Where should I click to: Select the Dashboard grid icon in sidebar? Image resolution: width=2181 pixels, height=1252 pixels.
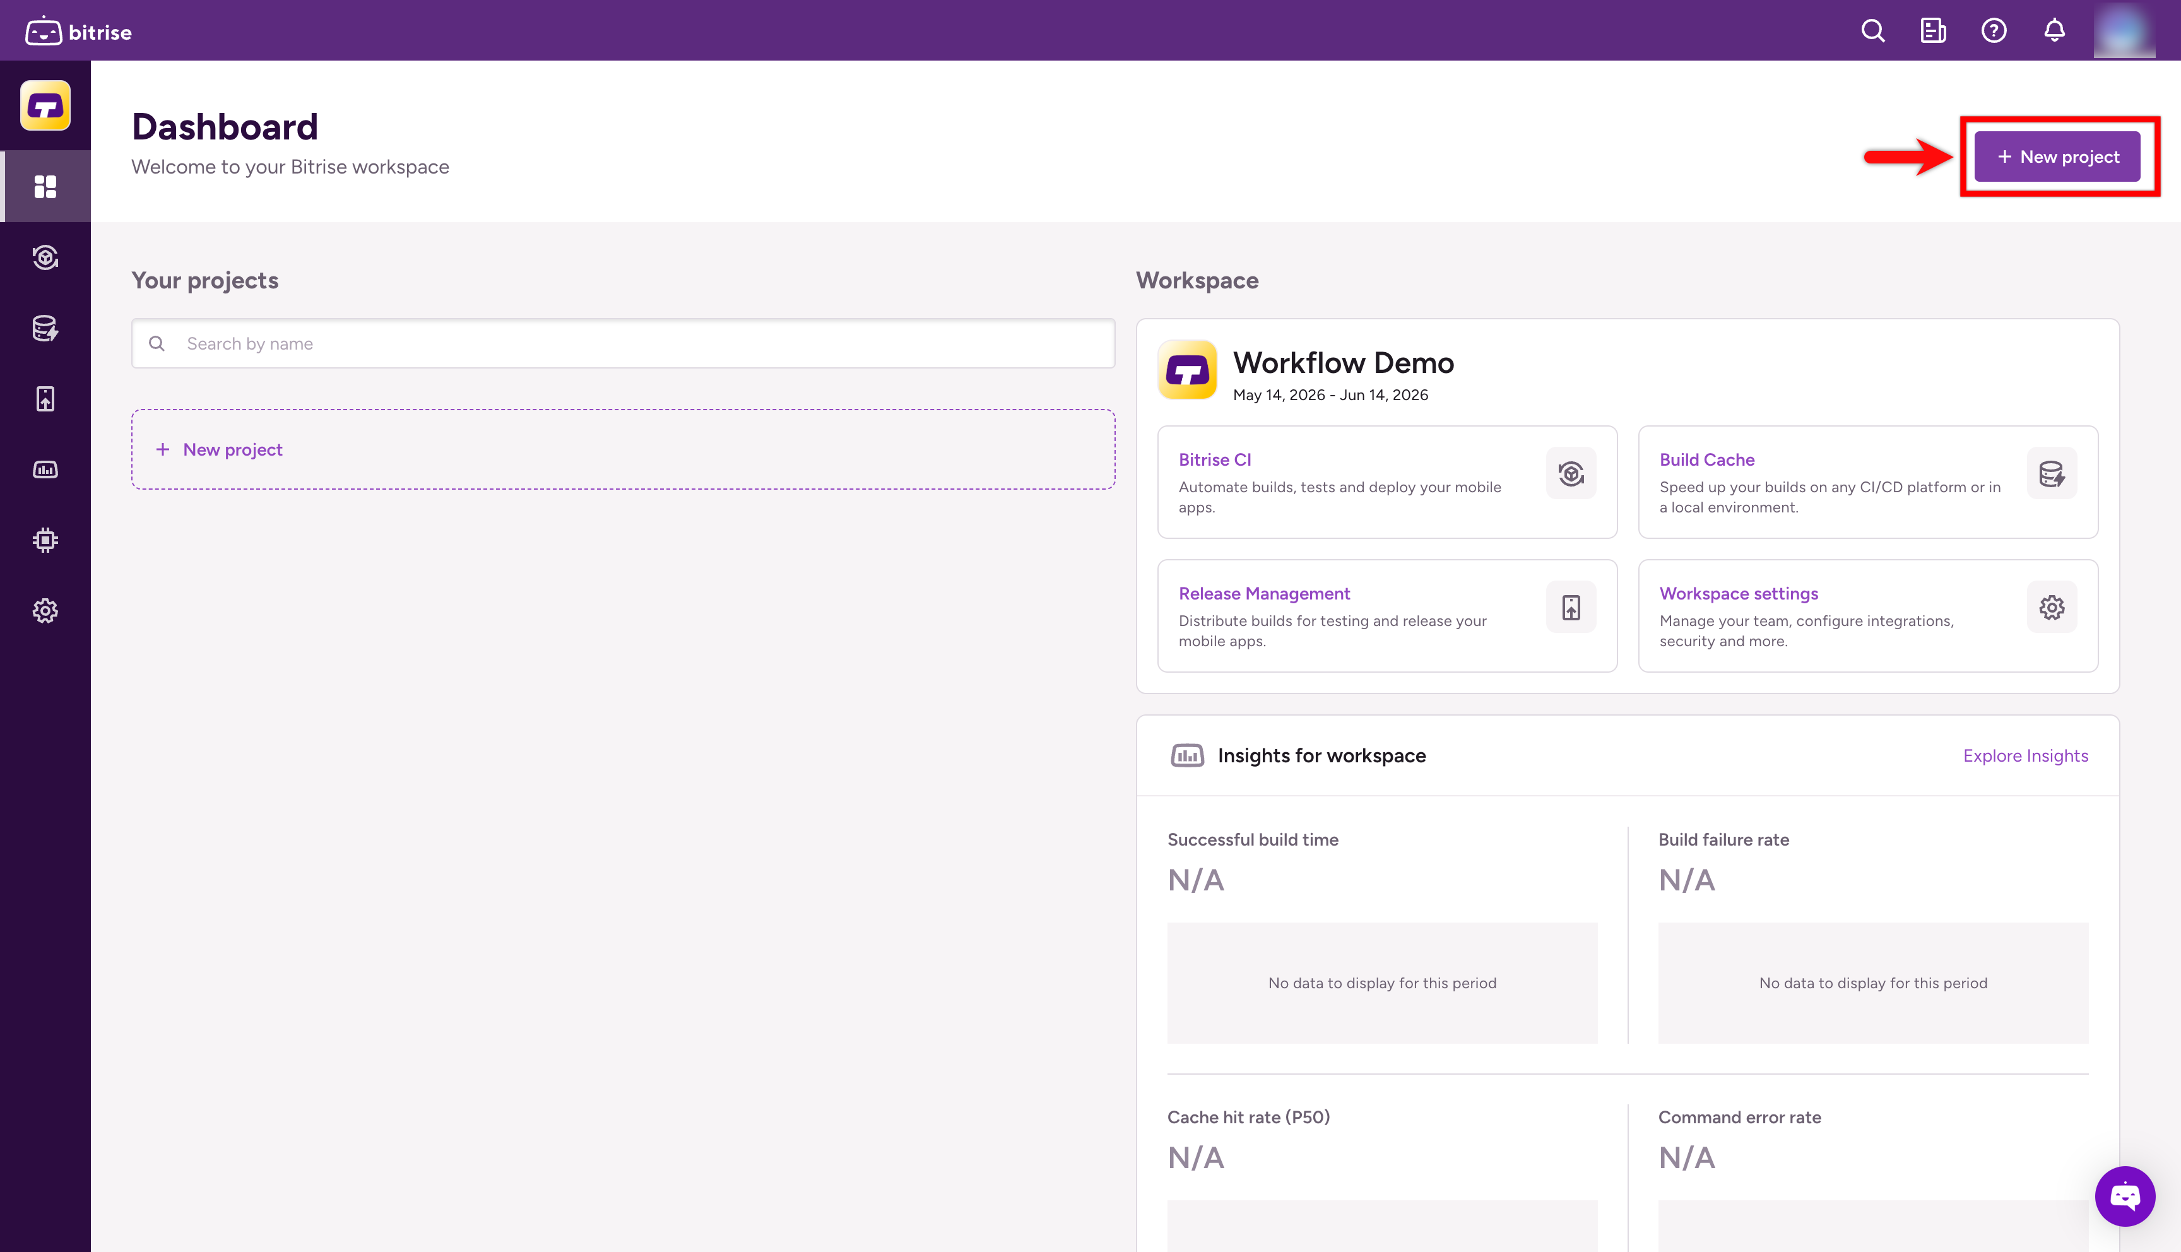pos(45,186)
